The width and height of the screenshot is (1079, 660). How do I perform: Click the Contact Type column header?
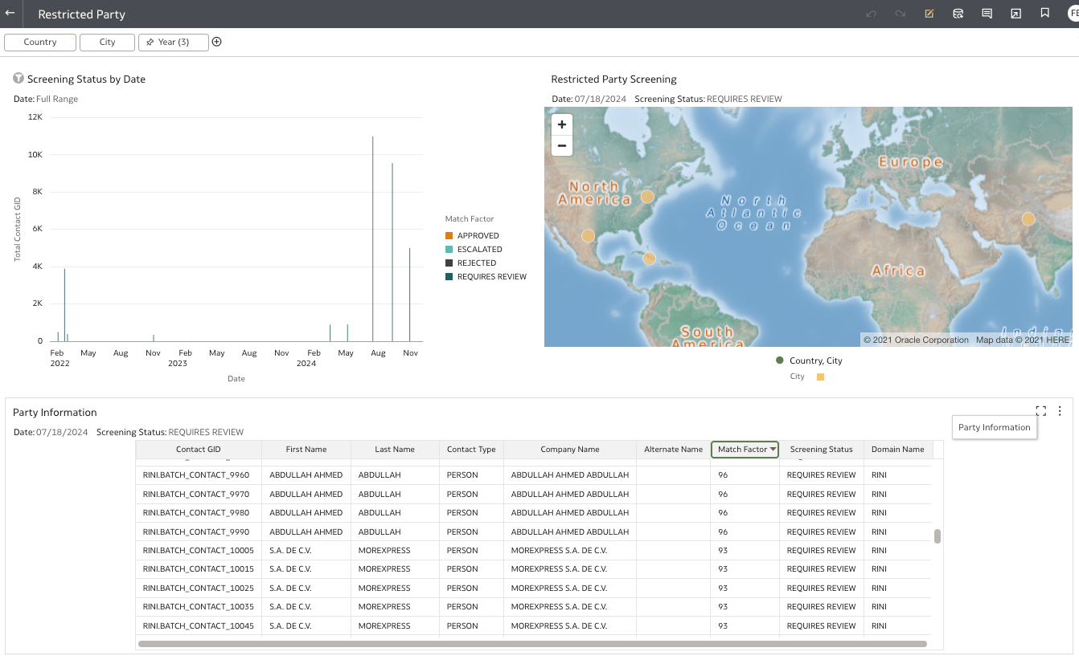pos(471,450)
